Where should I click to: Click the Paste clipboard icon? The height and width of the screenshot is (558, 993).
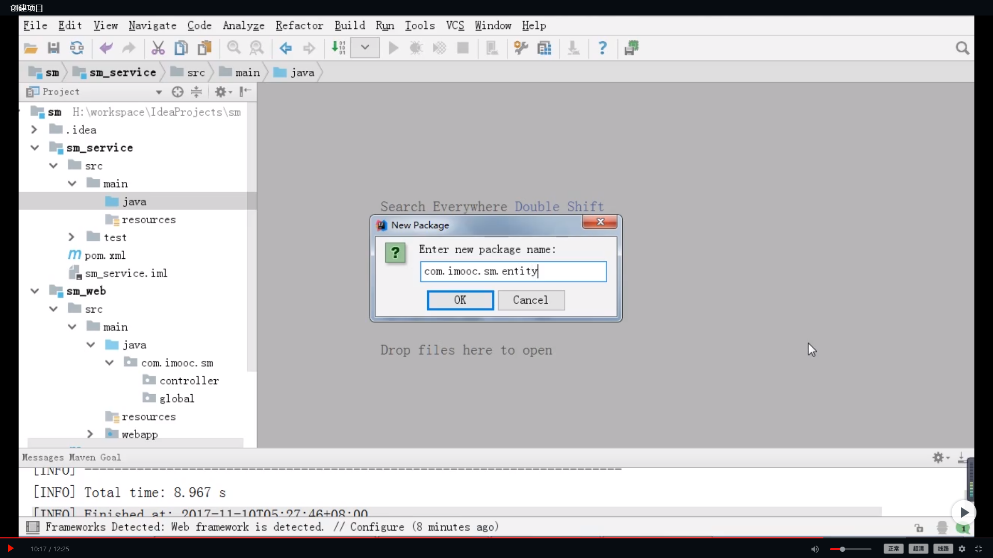[x=205, y=48]
